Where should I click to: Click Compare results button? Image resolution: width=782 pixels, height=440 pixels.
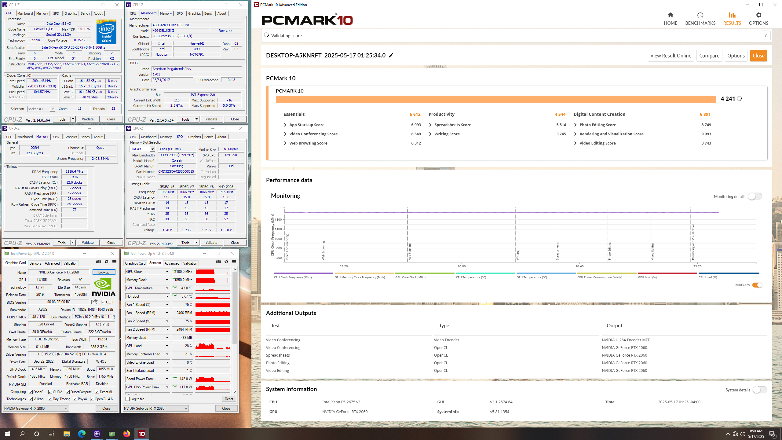click(709, 56)
